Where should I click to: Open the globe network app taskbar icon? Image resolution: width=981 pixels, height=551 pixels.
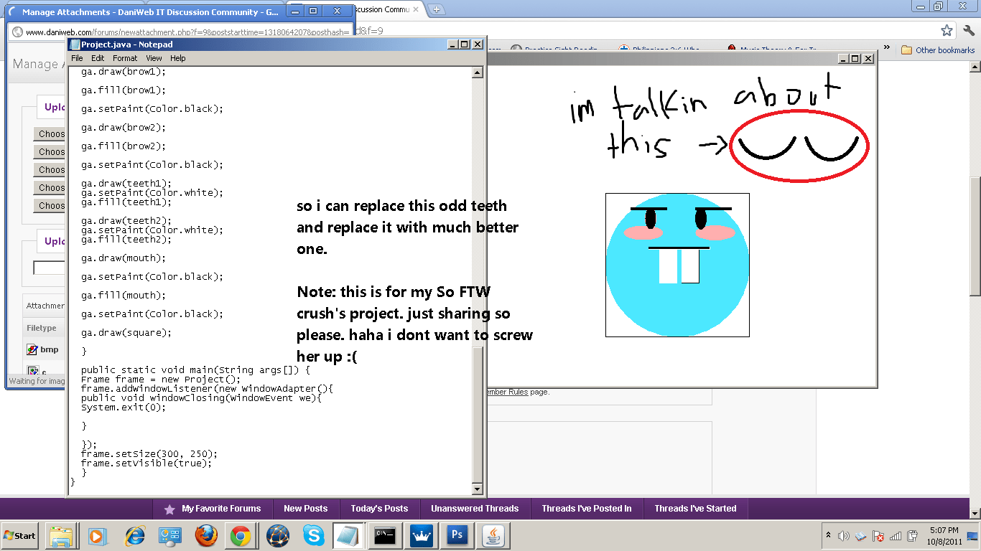pos(277,536)
